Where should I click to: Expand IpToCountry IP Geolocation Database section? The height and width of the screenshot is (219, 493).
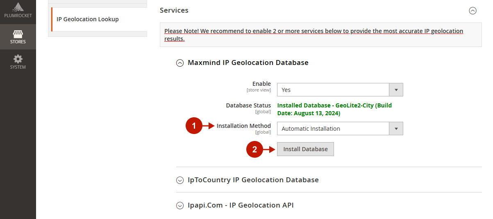pos(179,180)
